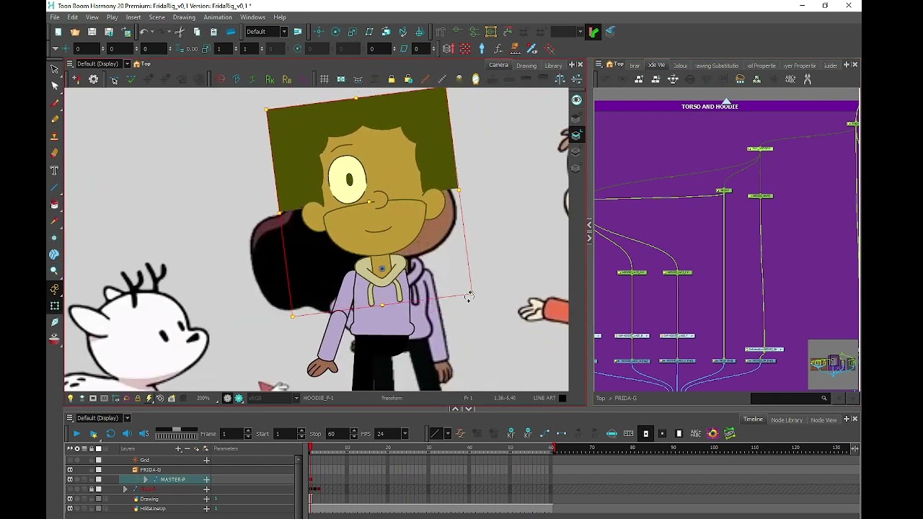Click the Play button in the Timeline toolbar
This screenshot has width=923, height=519.
click(76, 433)
